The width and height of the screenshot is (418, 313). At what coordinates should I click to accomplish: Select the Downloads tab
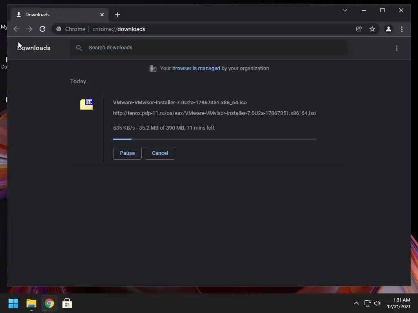(x=60, y=15)
